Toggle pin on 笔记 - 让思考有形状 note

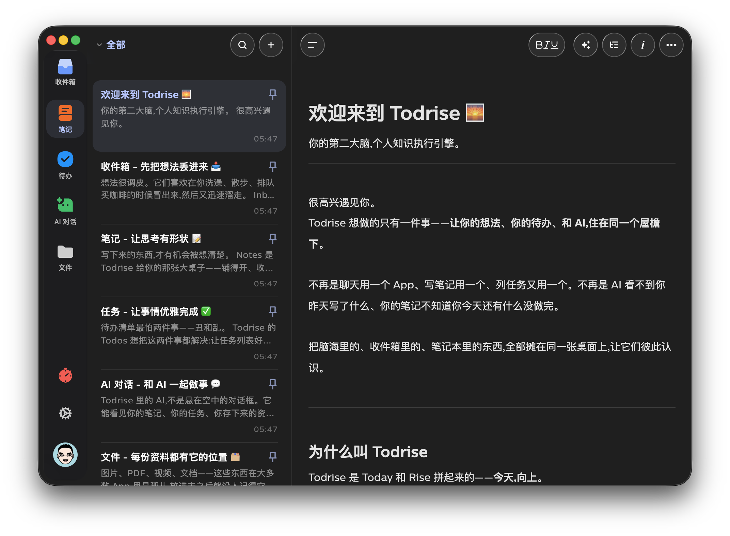pos(272,238)
